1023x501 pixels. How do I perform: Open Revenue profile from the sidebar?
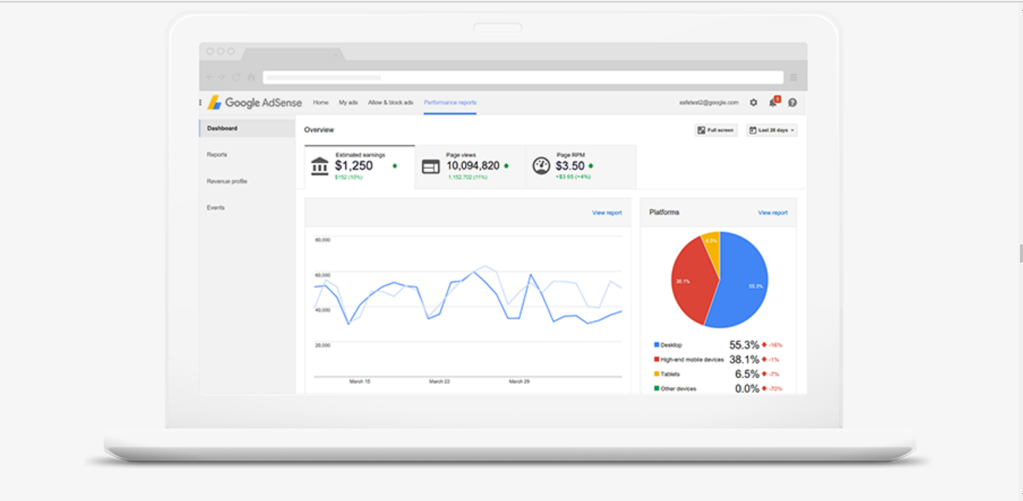click(226, 181)
